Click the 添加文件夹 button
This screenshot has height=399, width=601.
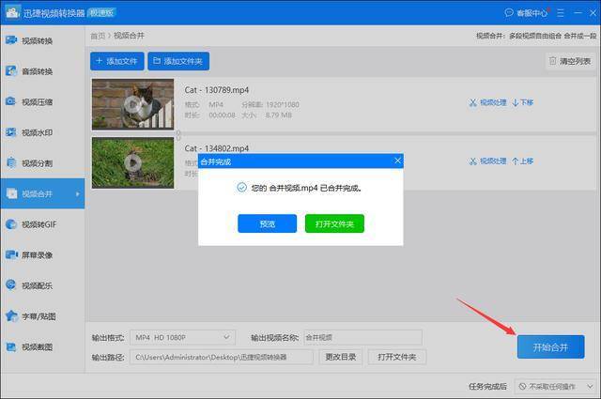pos(178,61)
